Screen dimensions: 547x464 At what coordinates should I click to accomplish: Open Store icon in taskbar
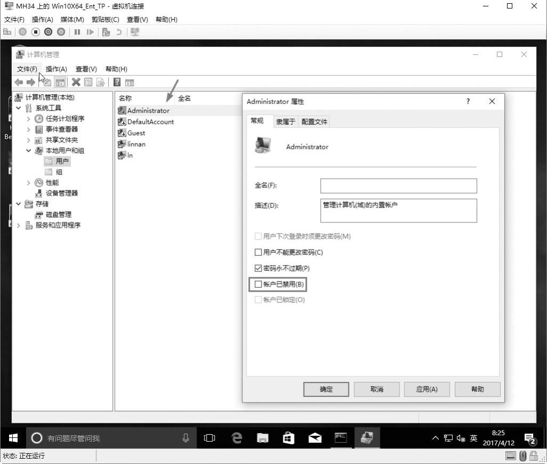pos(289,438)
